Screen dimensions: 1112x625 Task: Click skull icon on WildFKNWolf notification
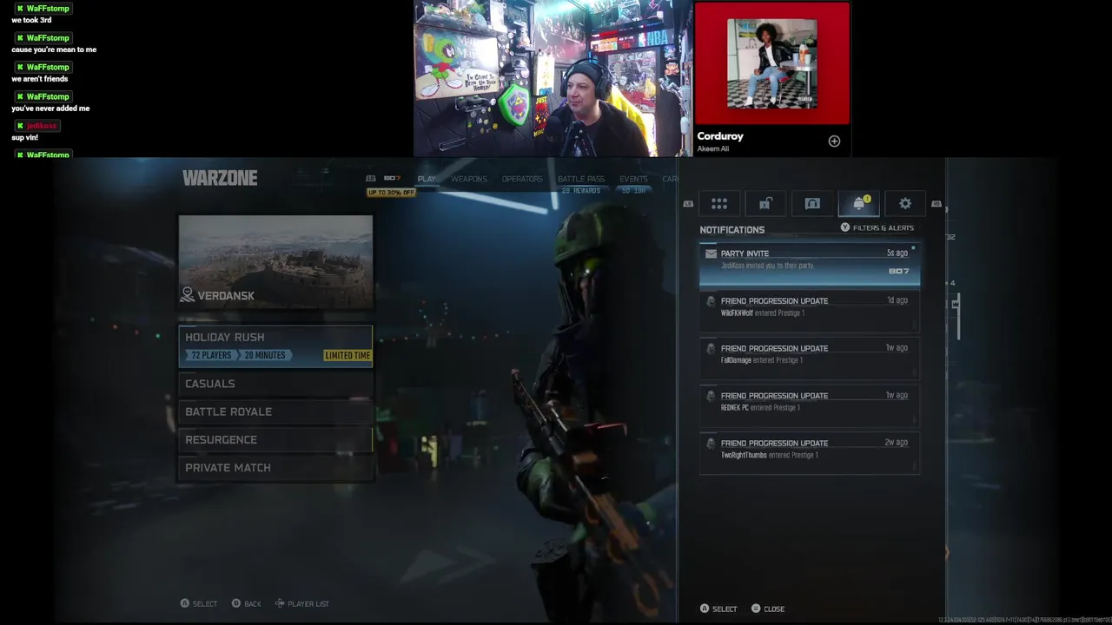(711, 301)
